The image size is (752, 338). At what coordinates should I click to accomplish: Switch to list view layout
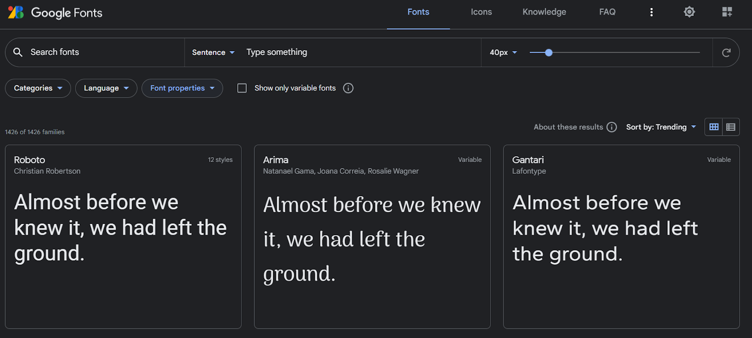730,127
